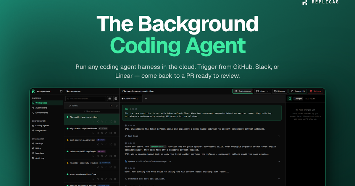Click the trash icon on update-onboarding-flow row
Screen dimensions: 355x186
point(115,179)
